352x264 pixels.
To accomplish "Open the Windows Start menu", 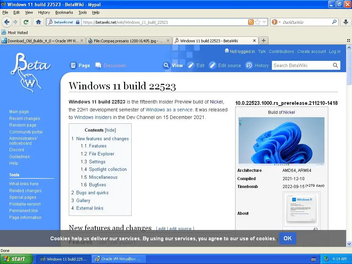I will pyautogui.click(x=16, y=259).
